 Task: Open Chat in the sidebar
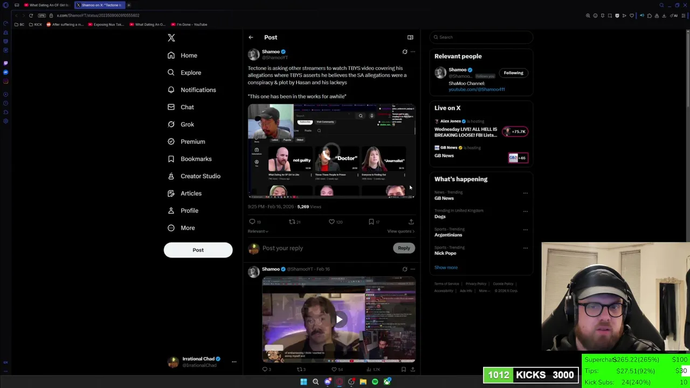pos(181,107)
